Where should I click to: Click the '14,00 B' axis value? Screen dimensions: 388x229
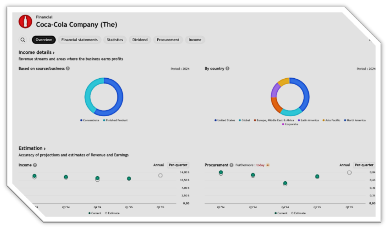point(185,172)
